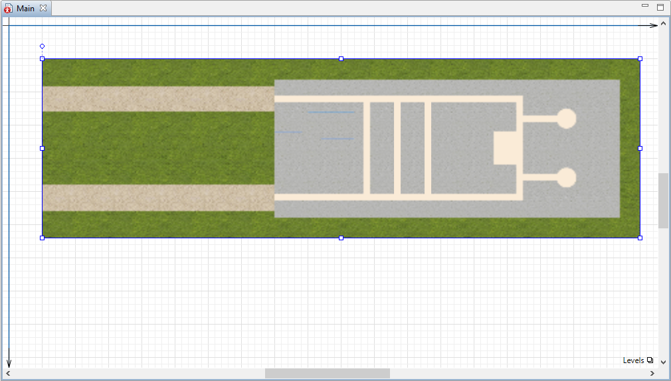Click the middle-right resize handle
This screenshot has height=381, width=671.
tap(640, 149)
